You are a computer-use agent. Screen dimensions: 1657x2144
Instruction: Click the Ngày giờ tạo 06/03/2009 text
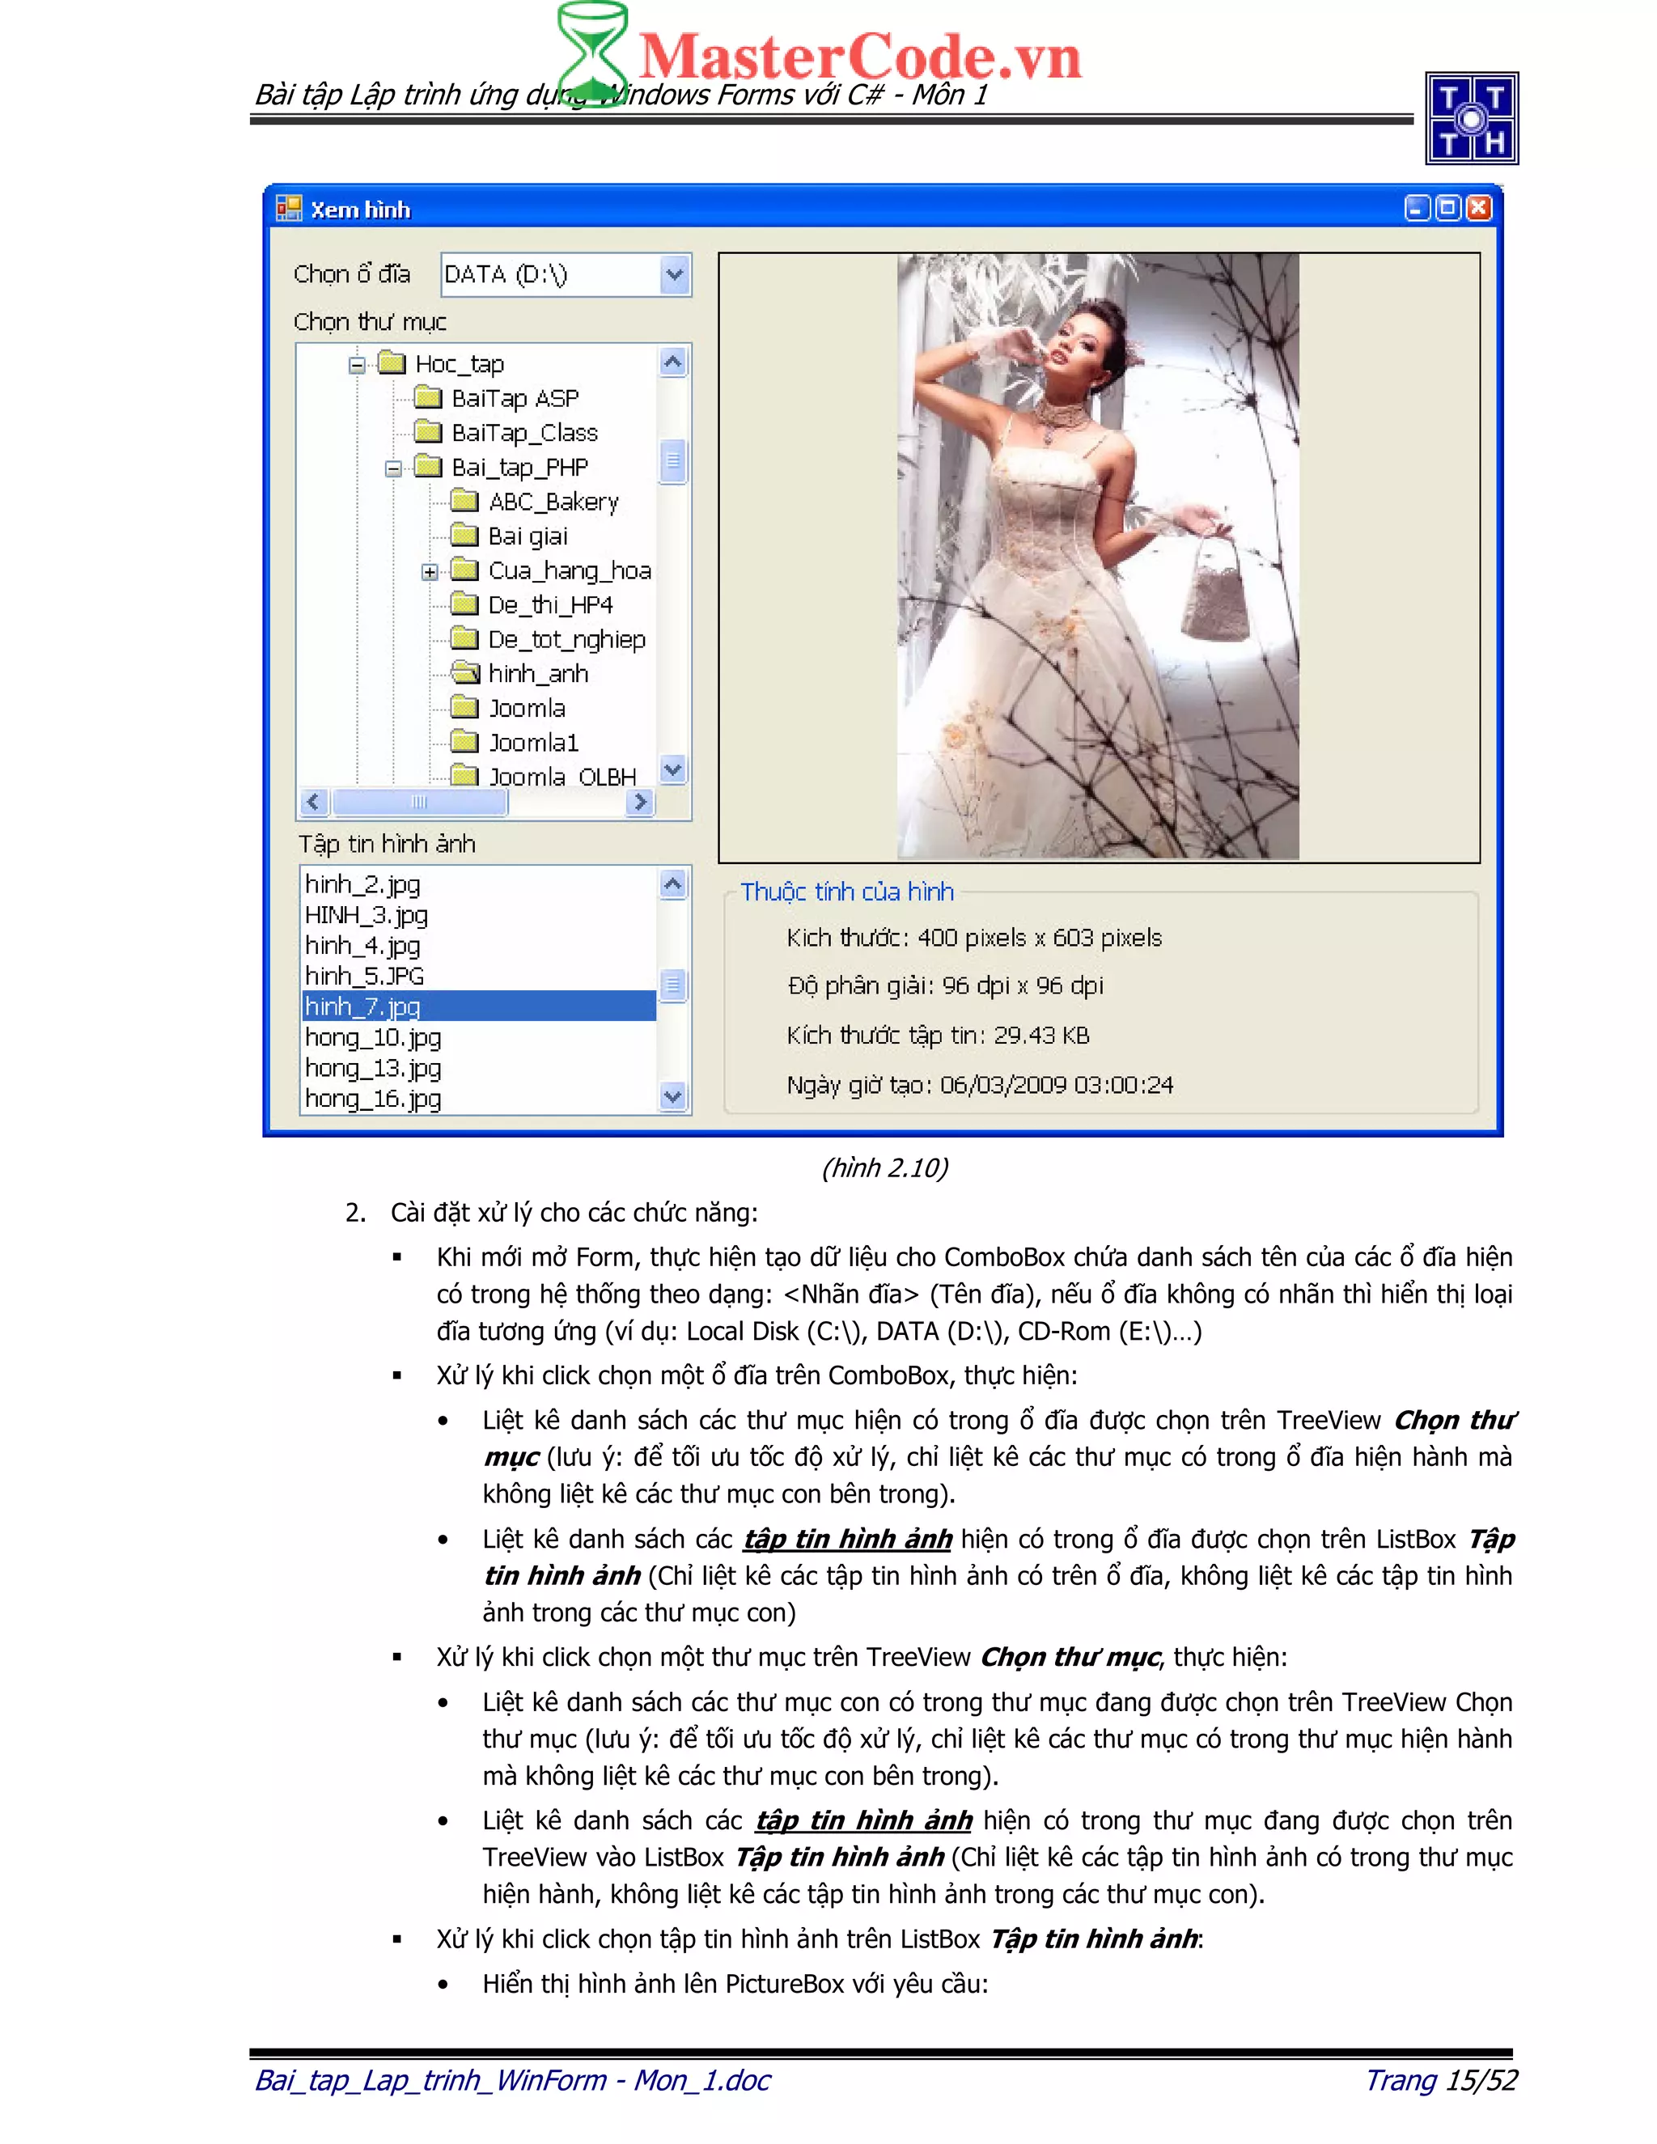click(980, 1085)
